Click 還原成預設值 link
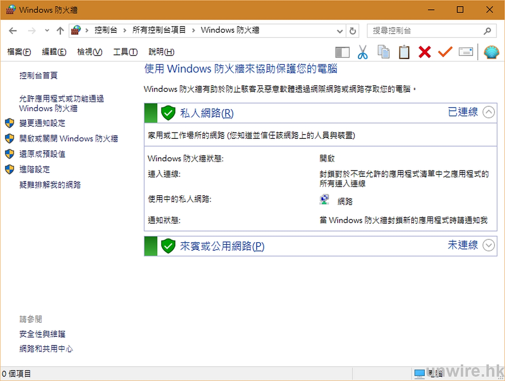The height and width of the screenshot is (381, 505). point(42,154)
